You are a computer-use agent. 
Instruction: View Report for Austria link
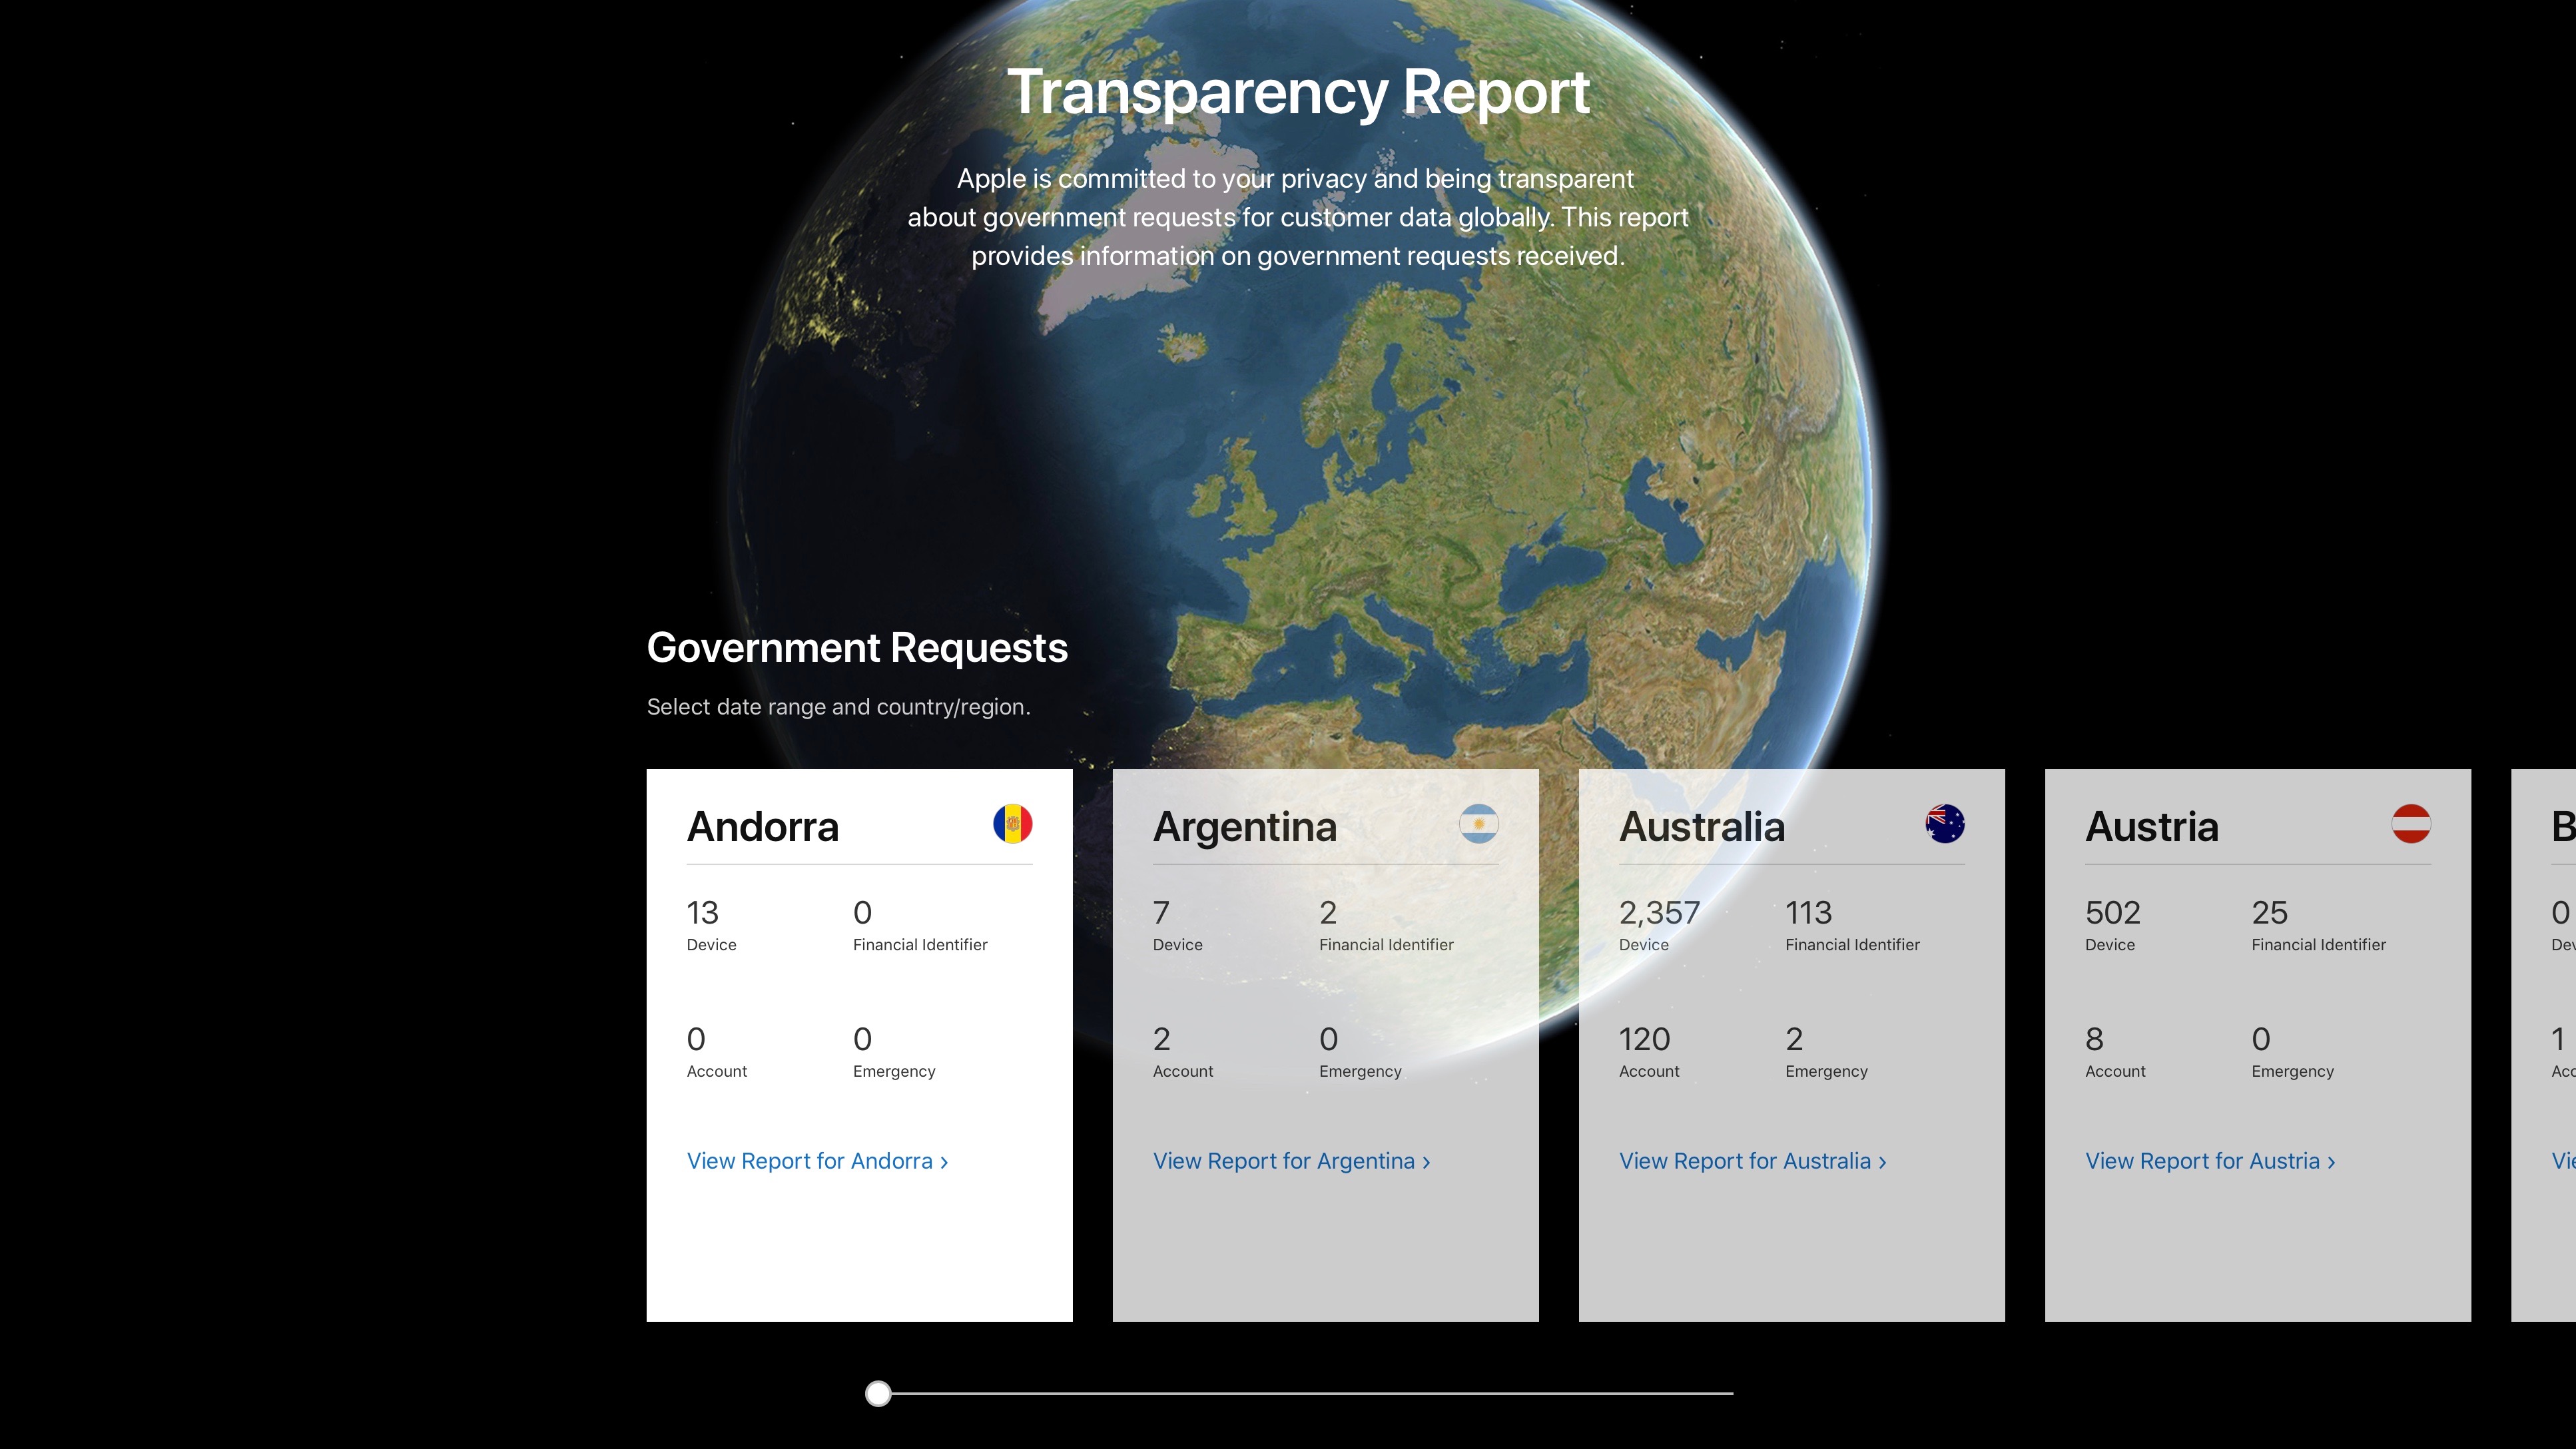pyautogui.click(x=2210, y=1161)
